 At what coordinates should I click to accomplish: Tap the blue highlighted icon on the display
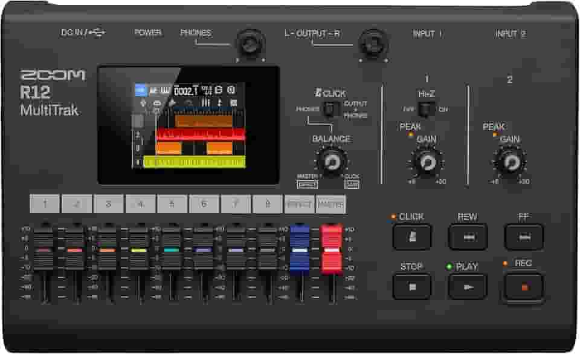click(140, 90)
